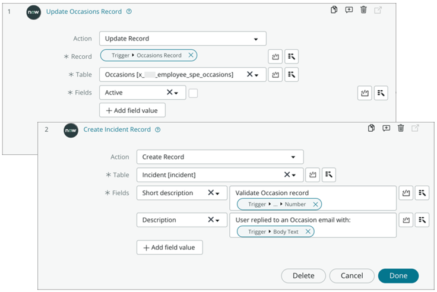Image resolution: width=437 pixels, height=292 pixels.
Task: Delete the Update Occasions Record step
Action: point(363,10)
